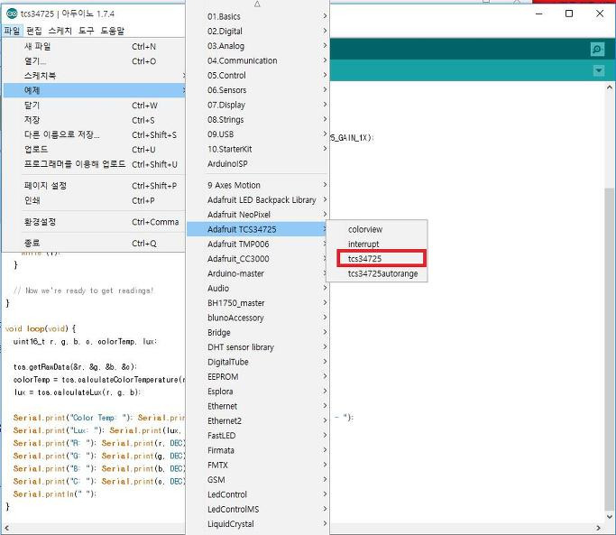
Task: Open DHT sensor library examples
Action: 258,347
